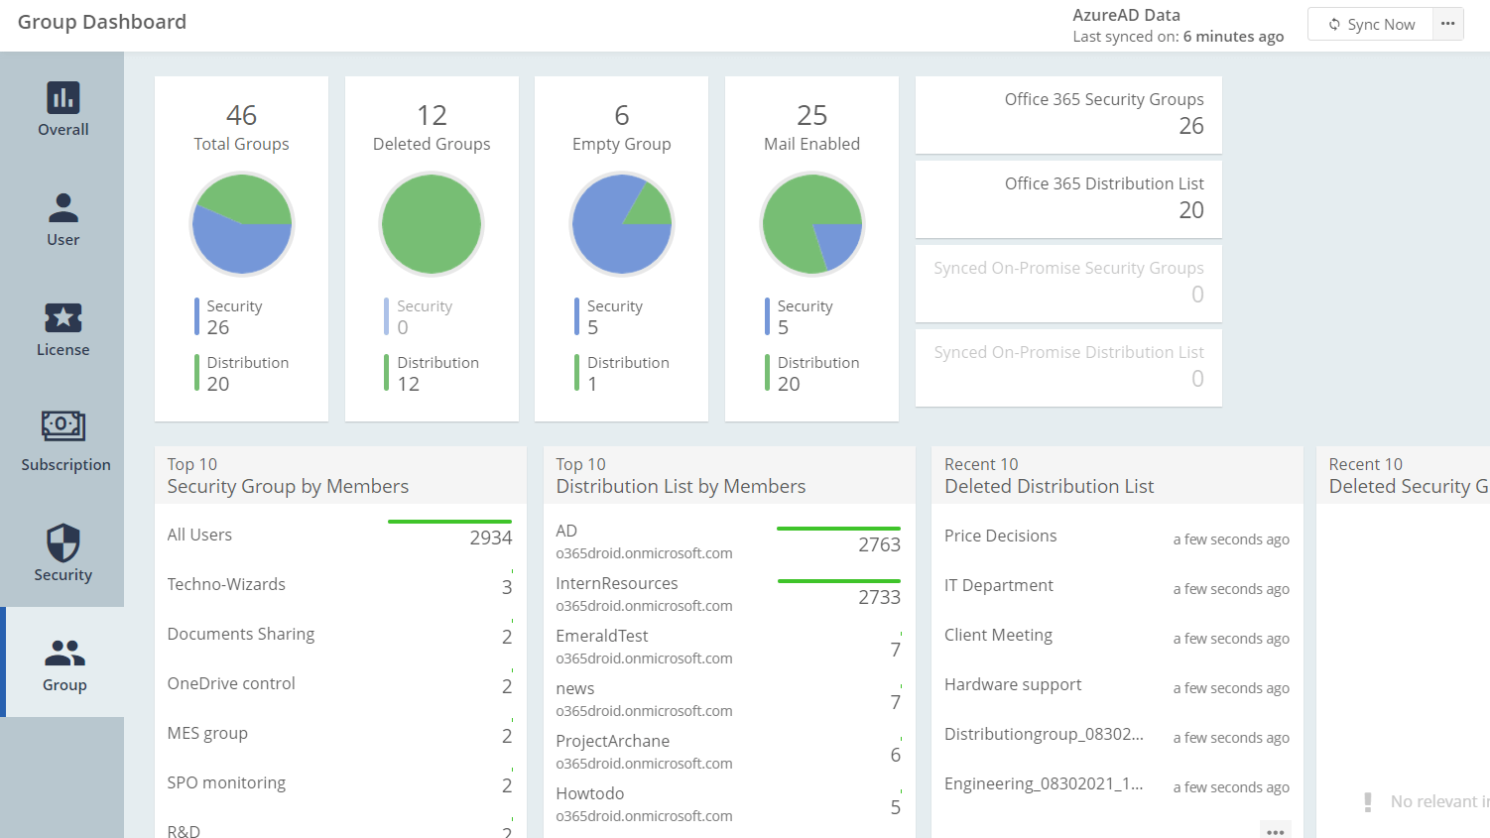The height and width of the screenshot is (838, 1490).
Task: Select Price Decisions deleted distribution list
Action: pos(1000,537)
